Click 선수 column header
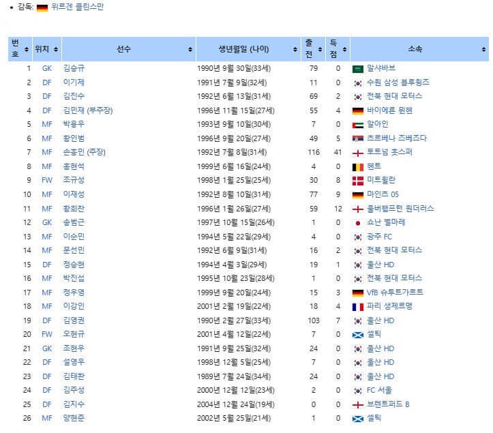The width and height of the screenshot is (493, 433). coord(123,49)
